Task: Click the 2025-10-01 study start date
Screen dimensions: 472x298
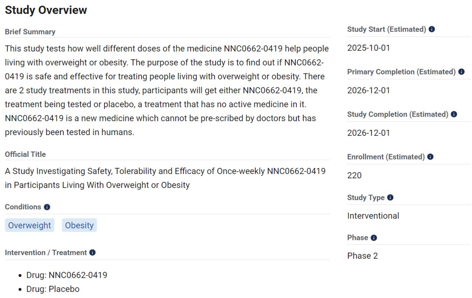Action: [x=368, y=48]
